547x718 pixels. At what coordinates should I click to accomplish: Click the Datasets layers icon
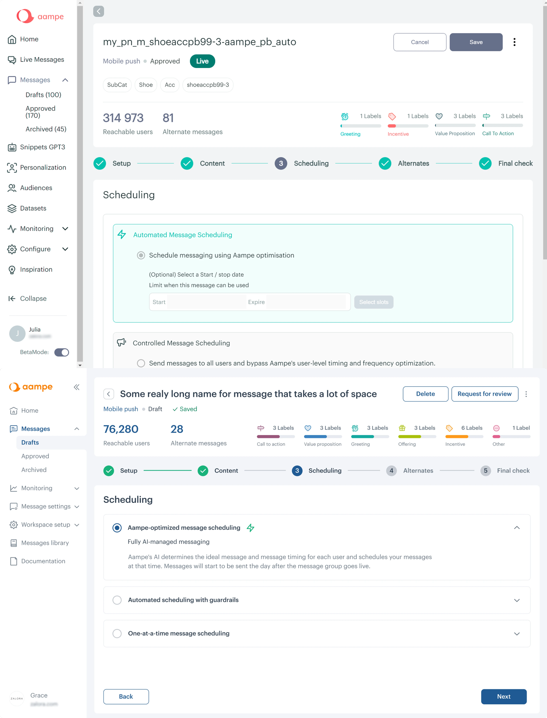pos(12,208)
